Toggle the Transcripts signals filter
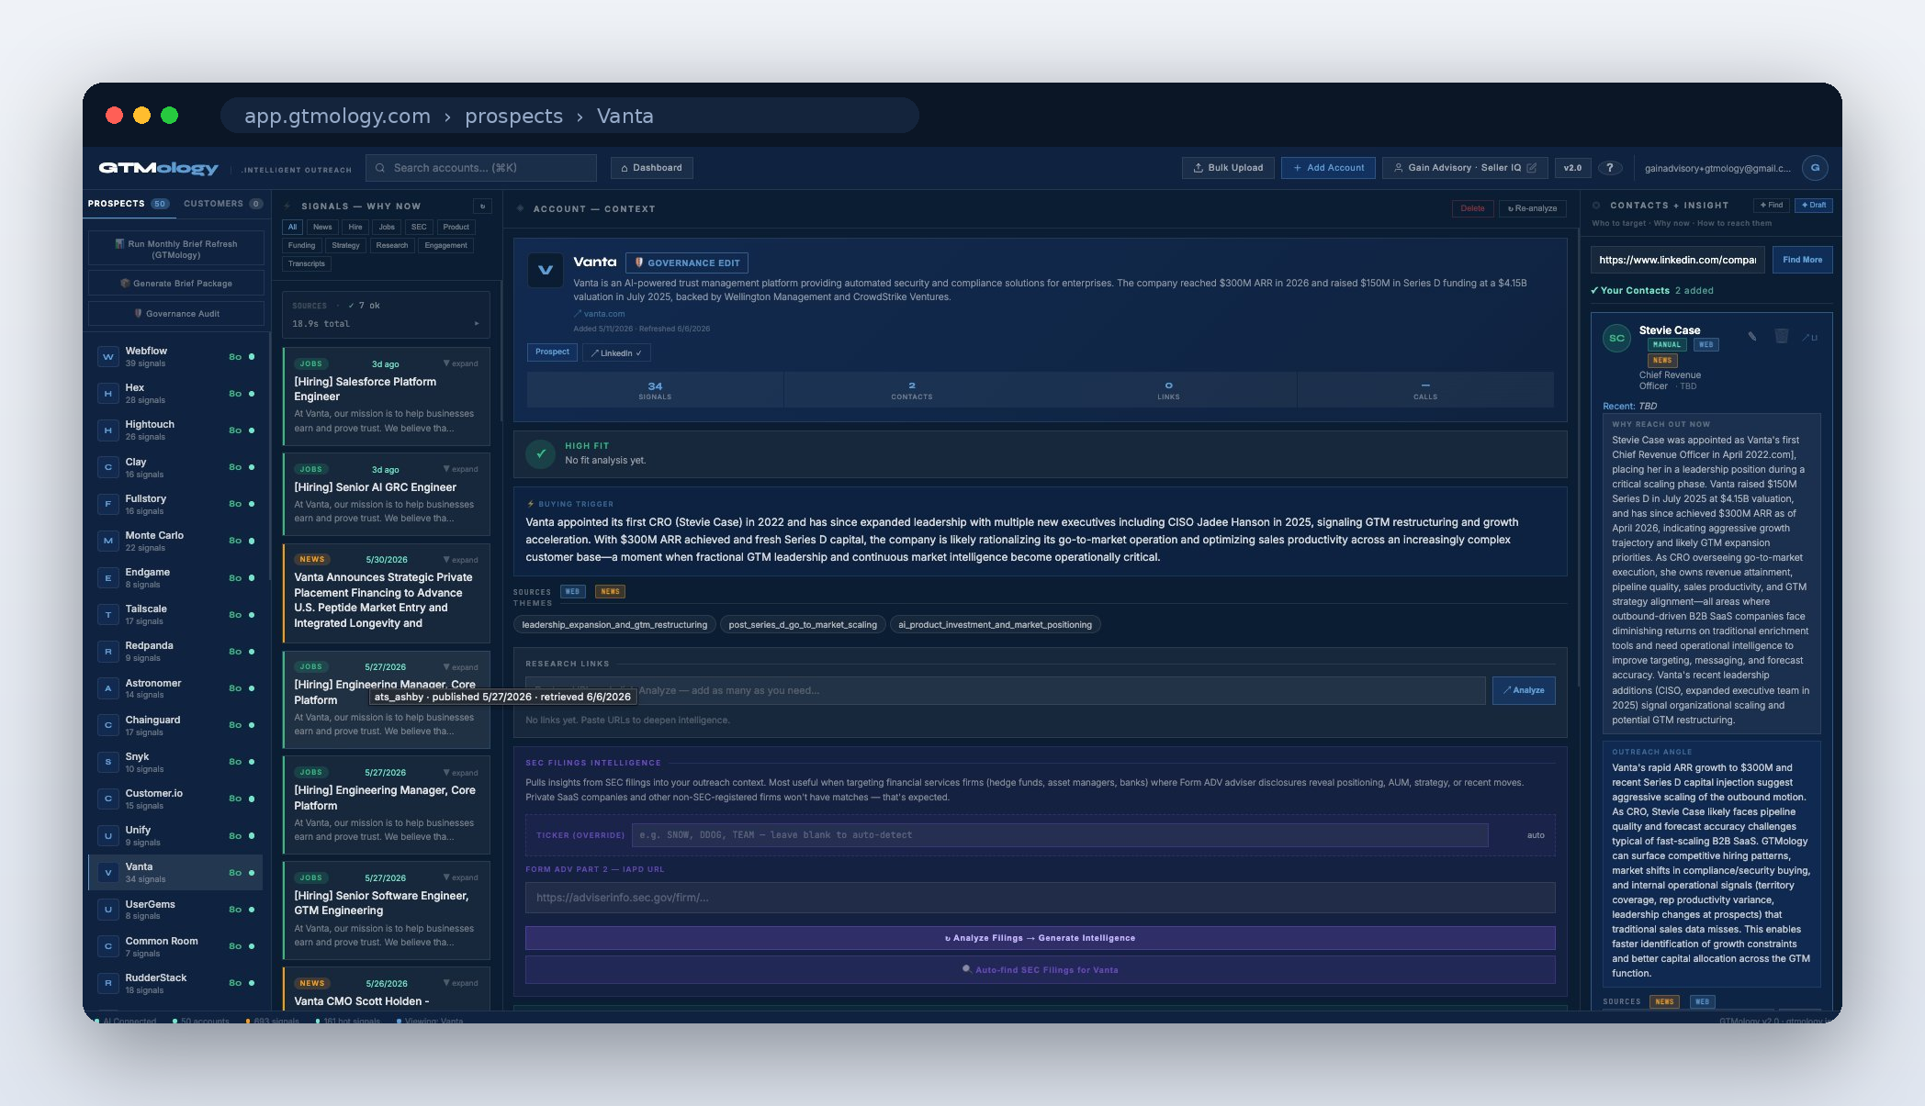This screenshot has width=1925, height=1106. (307, 263)
